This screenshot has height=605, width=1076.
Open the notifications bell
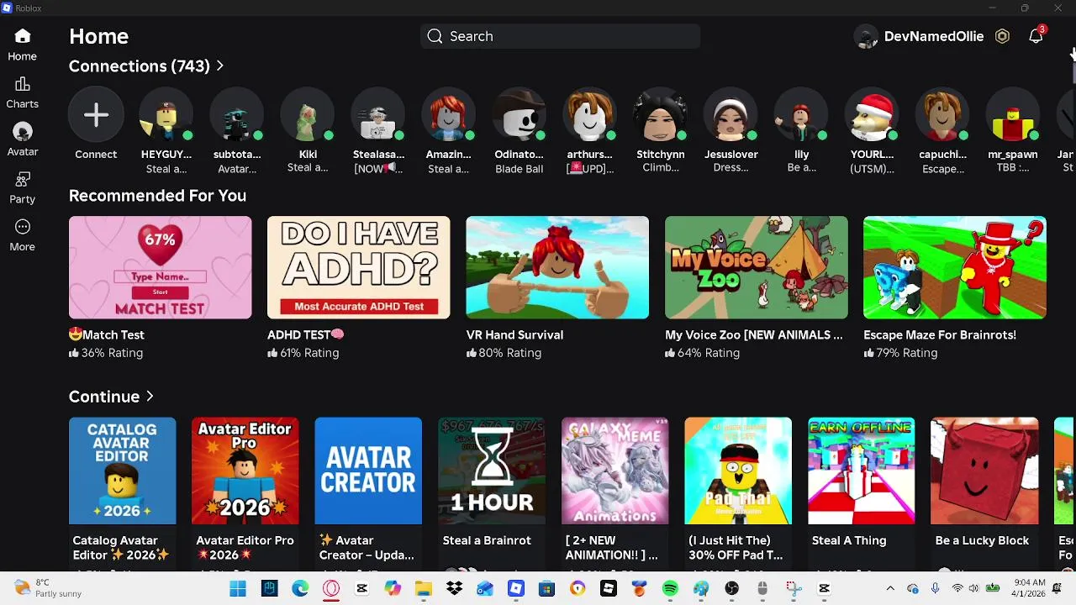1036,36
